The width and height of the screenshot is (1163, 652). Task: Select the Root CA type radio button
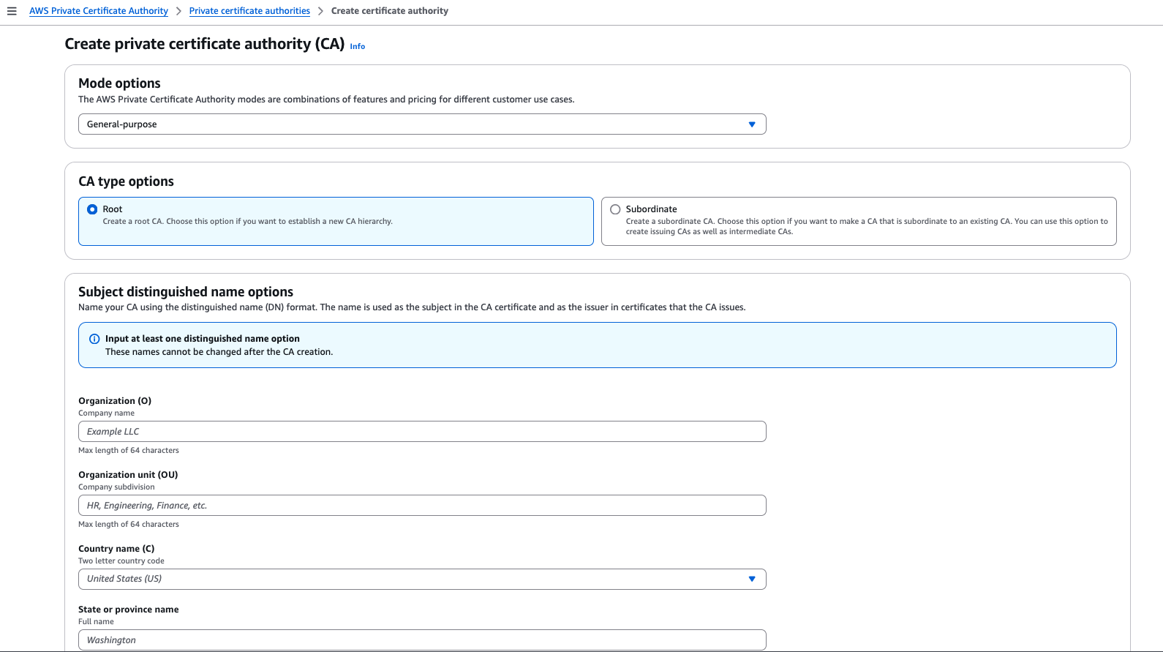92,209
